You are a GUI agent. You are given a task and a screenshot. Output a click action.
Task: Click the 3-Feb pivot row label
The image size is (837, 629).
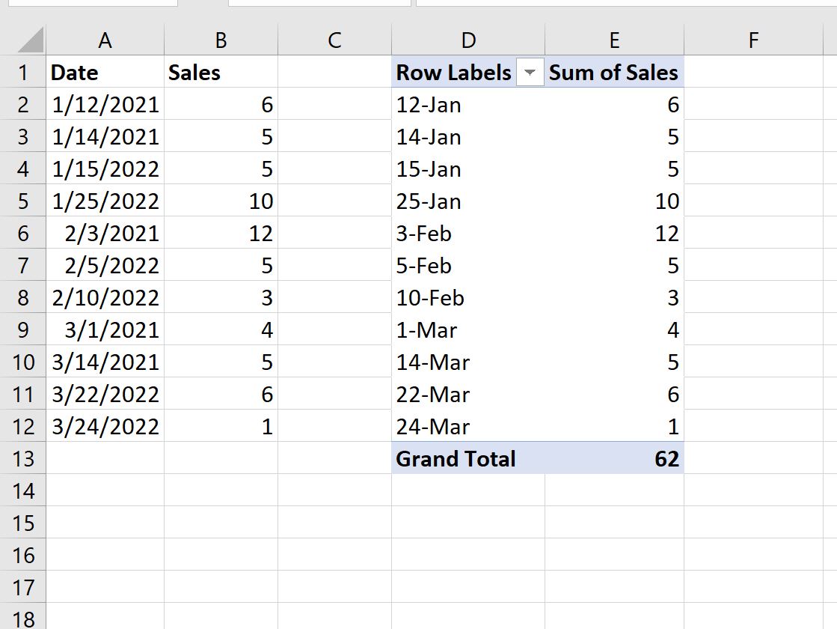pos(468,234)
